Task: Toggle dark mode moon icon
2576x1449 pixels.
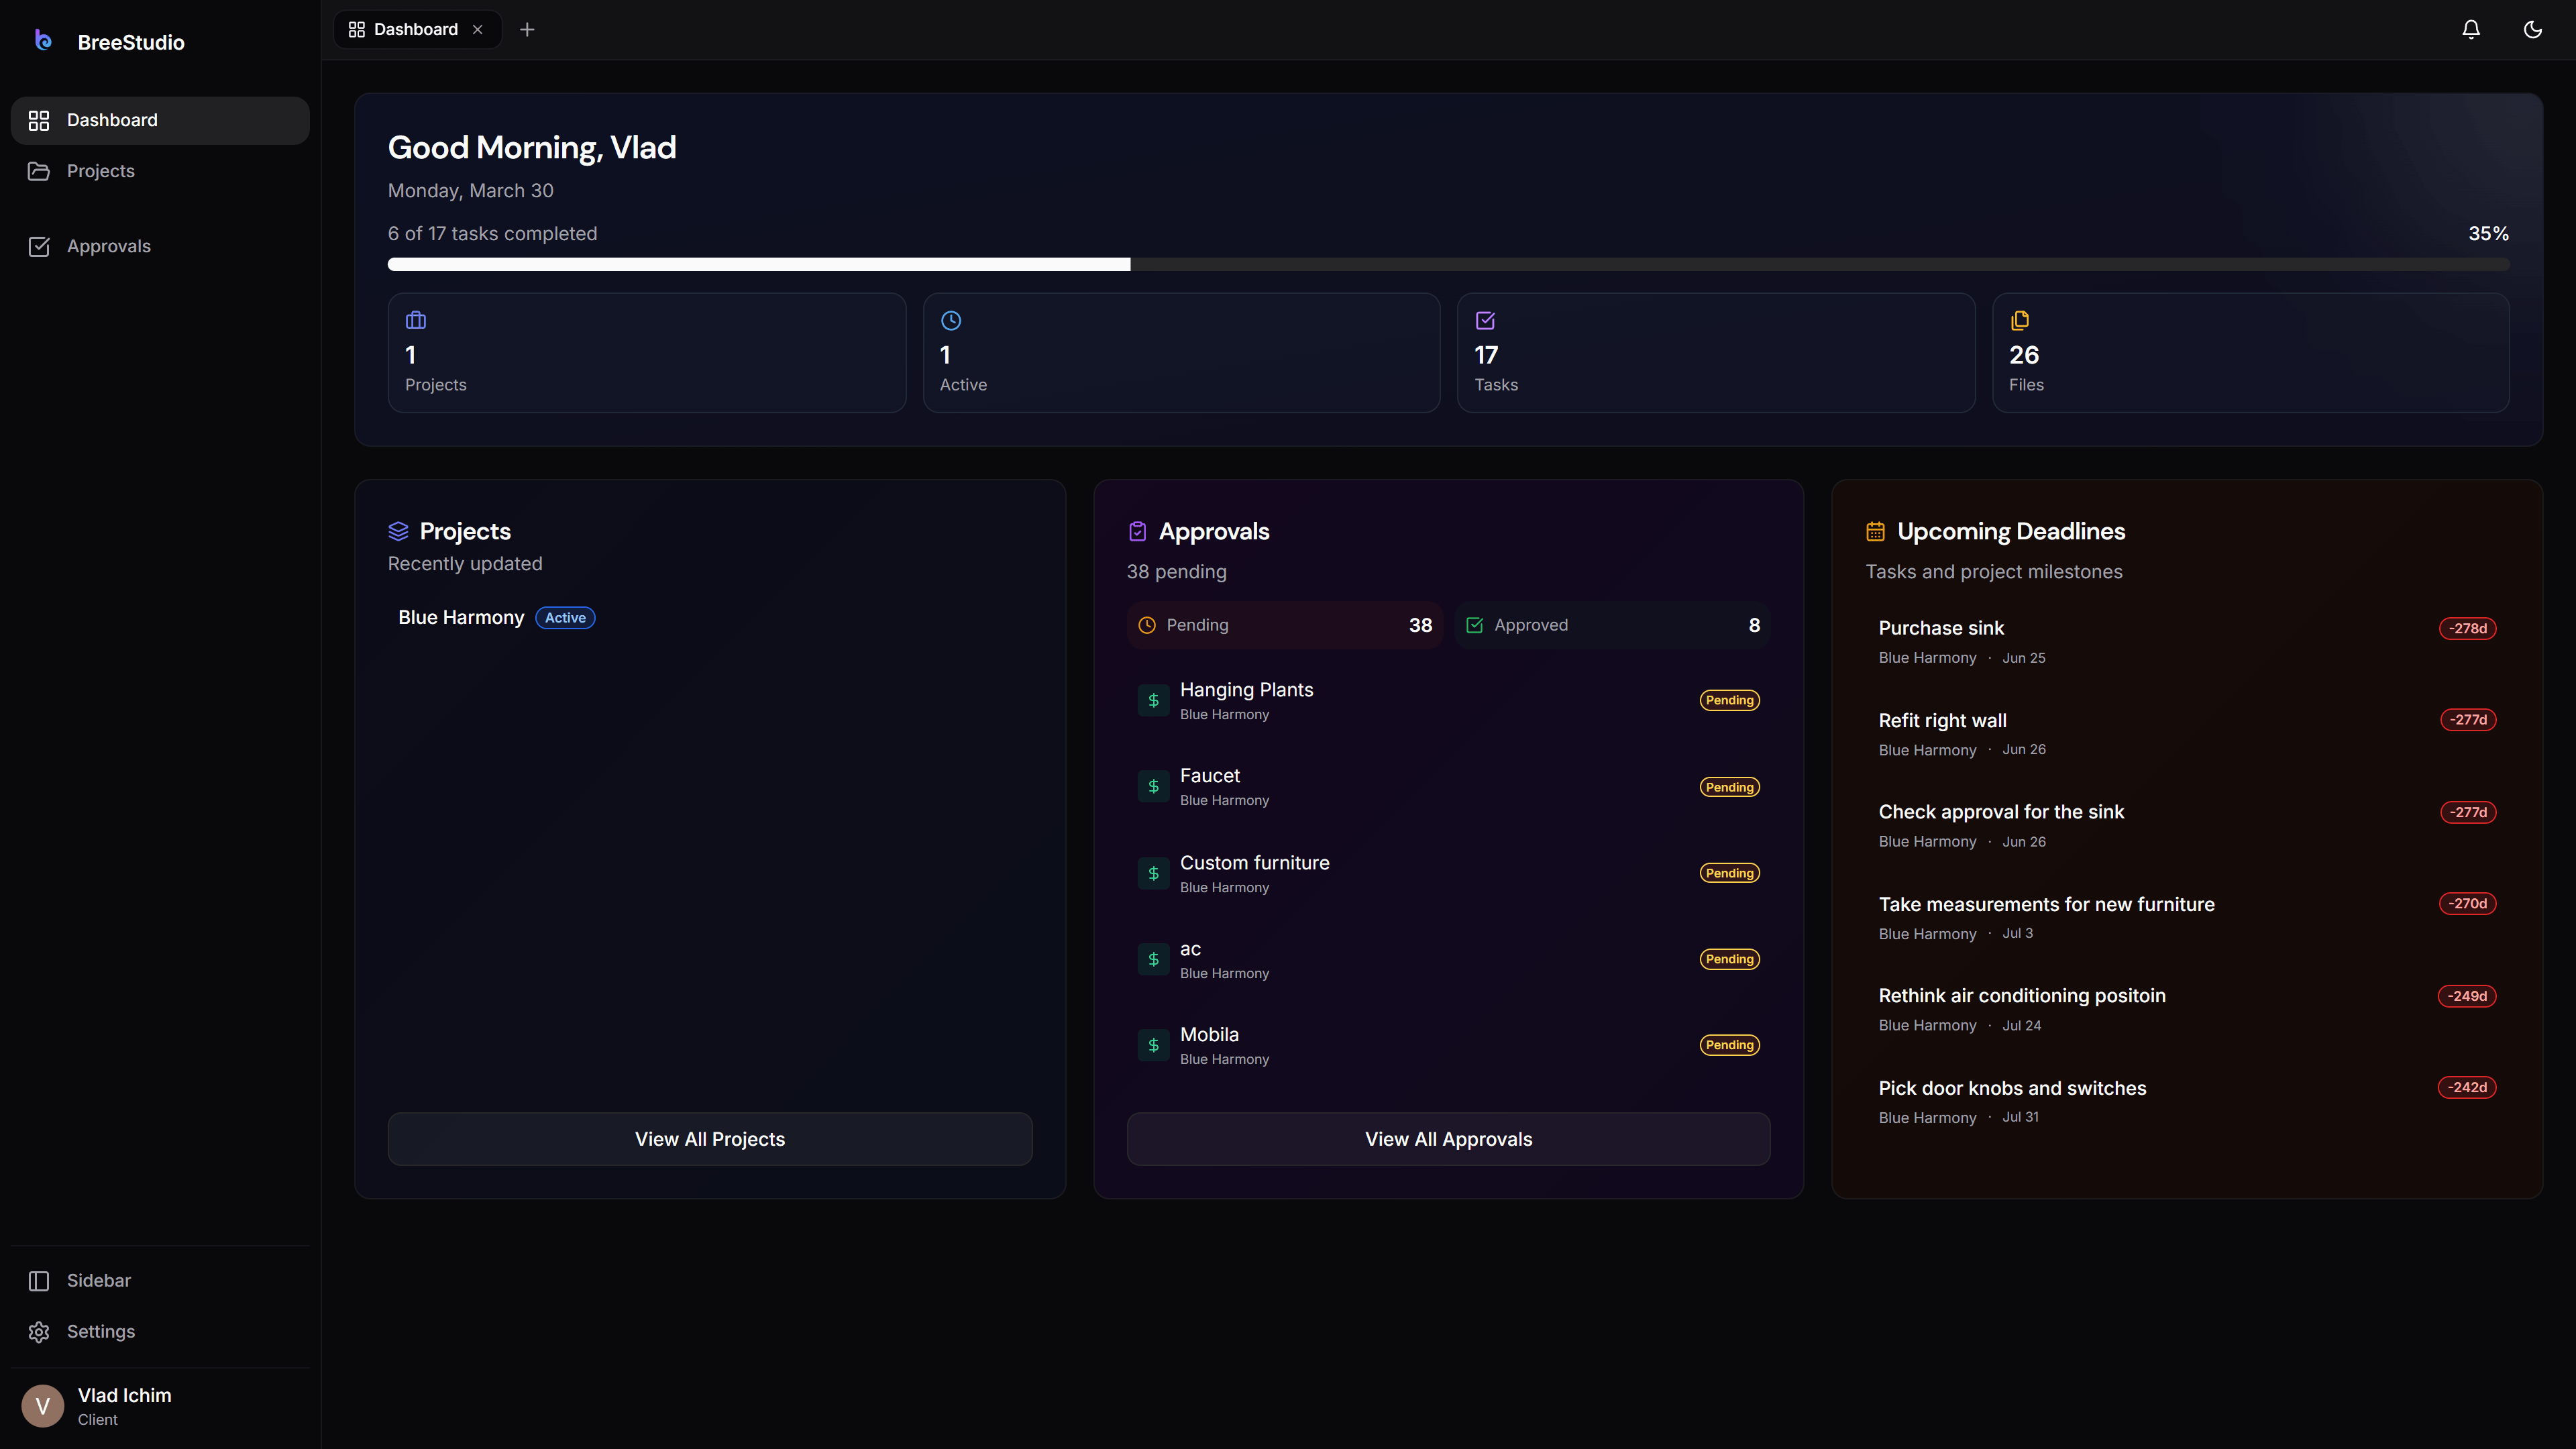Action: coord(2533,30)
